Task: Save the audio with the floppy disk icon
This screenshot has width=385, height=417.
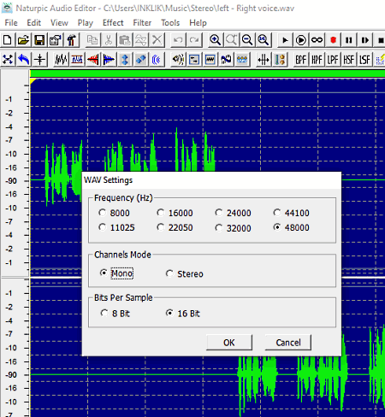Action: pyautogui.click(x=39, y=40)
